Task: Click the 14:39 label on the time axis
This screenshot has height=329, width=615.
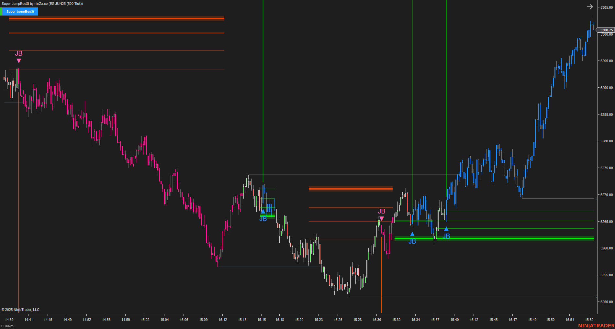Action: coord(9,320)
